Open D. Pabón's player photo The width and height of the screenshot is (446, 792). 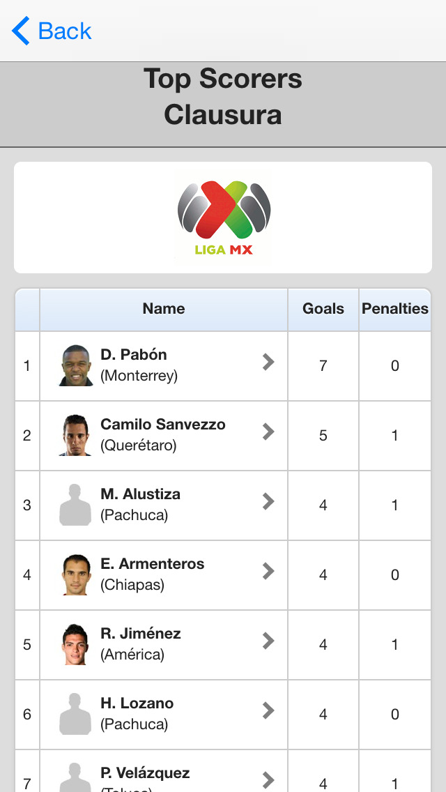(76, 365)
